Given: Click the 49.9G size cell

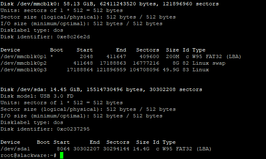Looking at the screenshot, I should click(171, 70).
